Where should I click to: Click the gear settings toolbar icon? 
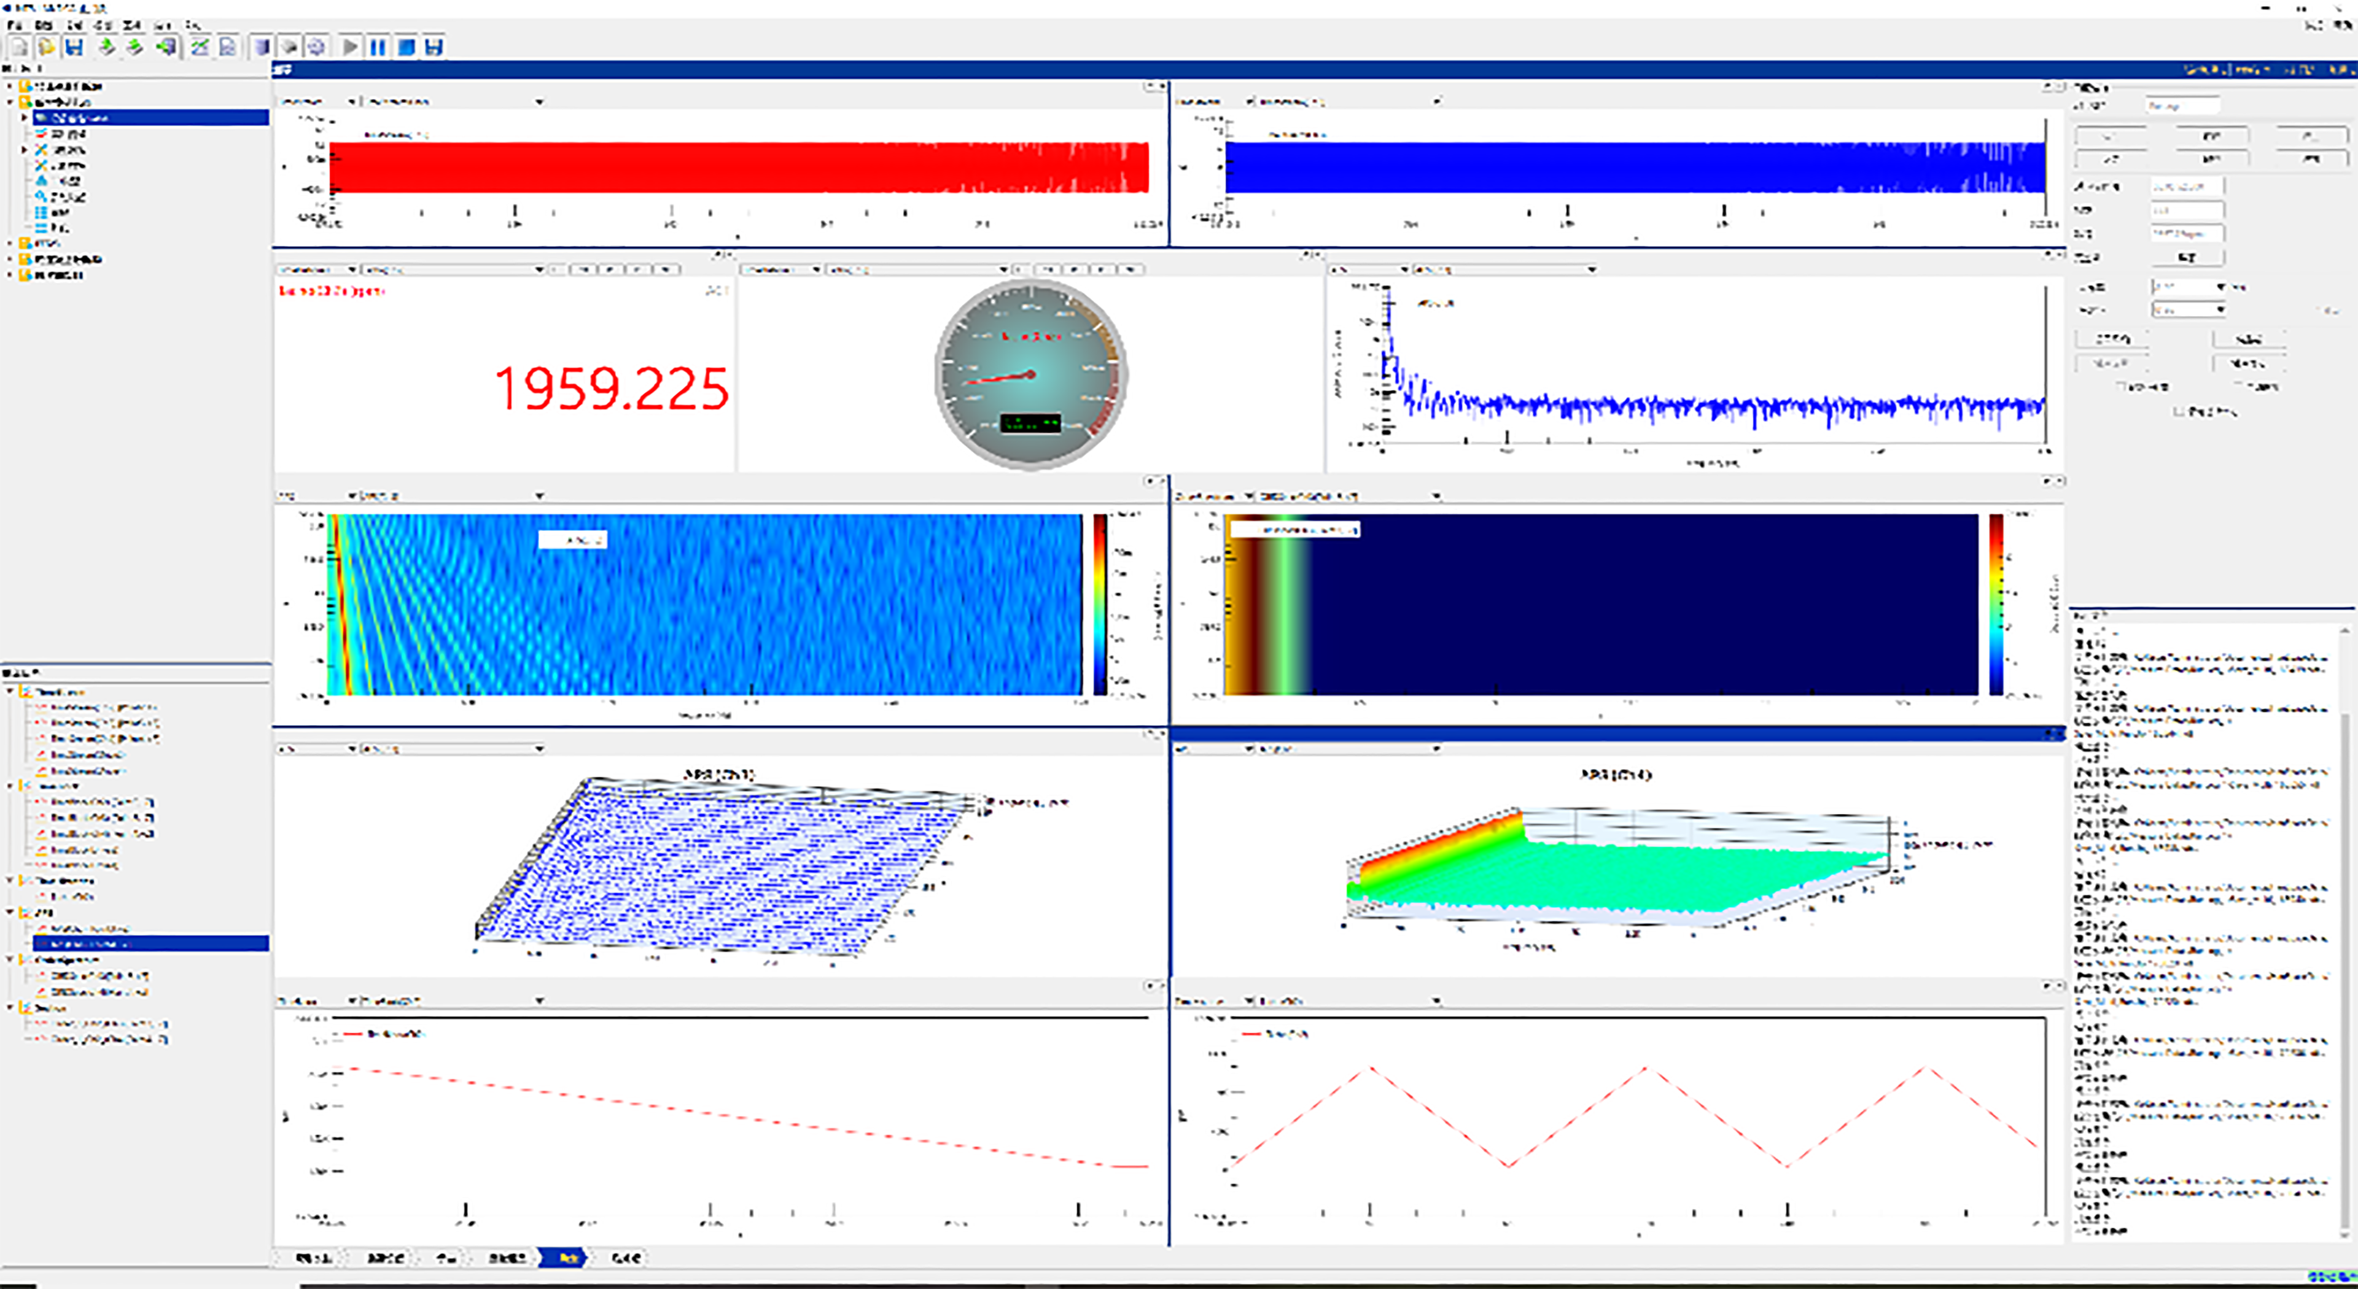click(x=317, y=47)
